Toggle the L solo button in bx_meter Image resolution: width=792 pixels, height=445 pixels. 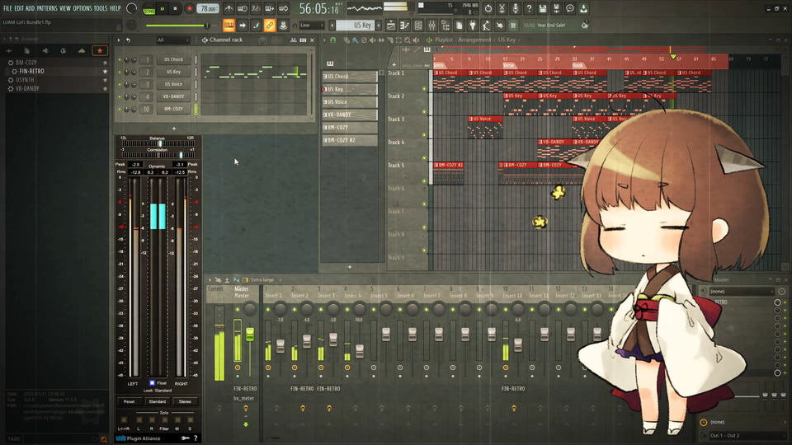point(139,419)
